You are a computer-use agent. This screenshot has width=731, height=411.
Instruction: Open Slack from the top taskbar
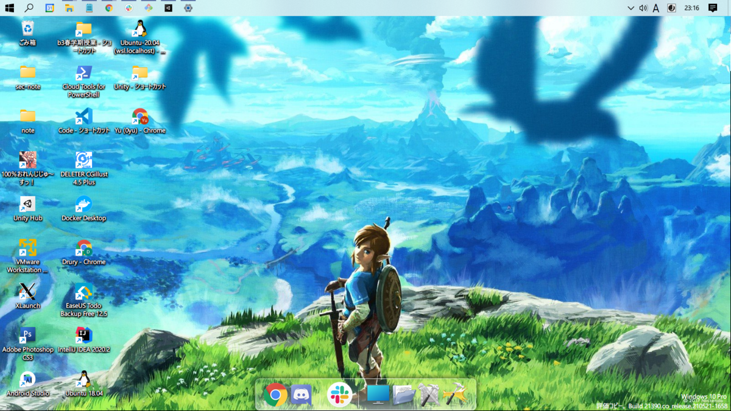pos(129,8)
